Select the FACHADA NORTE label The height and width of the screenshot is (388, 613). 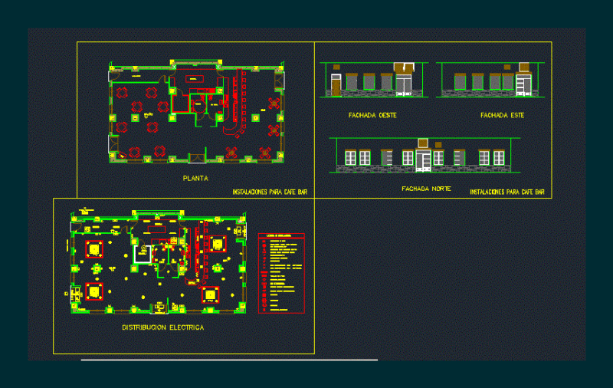[426, 189]
